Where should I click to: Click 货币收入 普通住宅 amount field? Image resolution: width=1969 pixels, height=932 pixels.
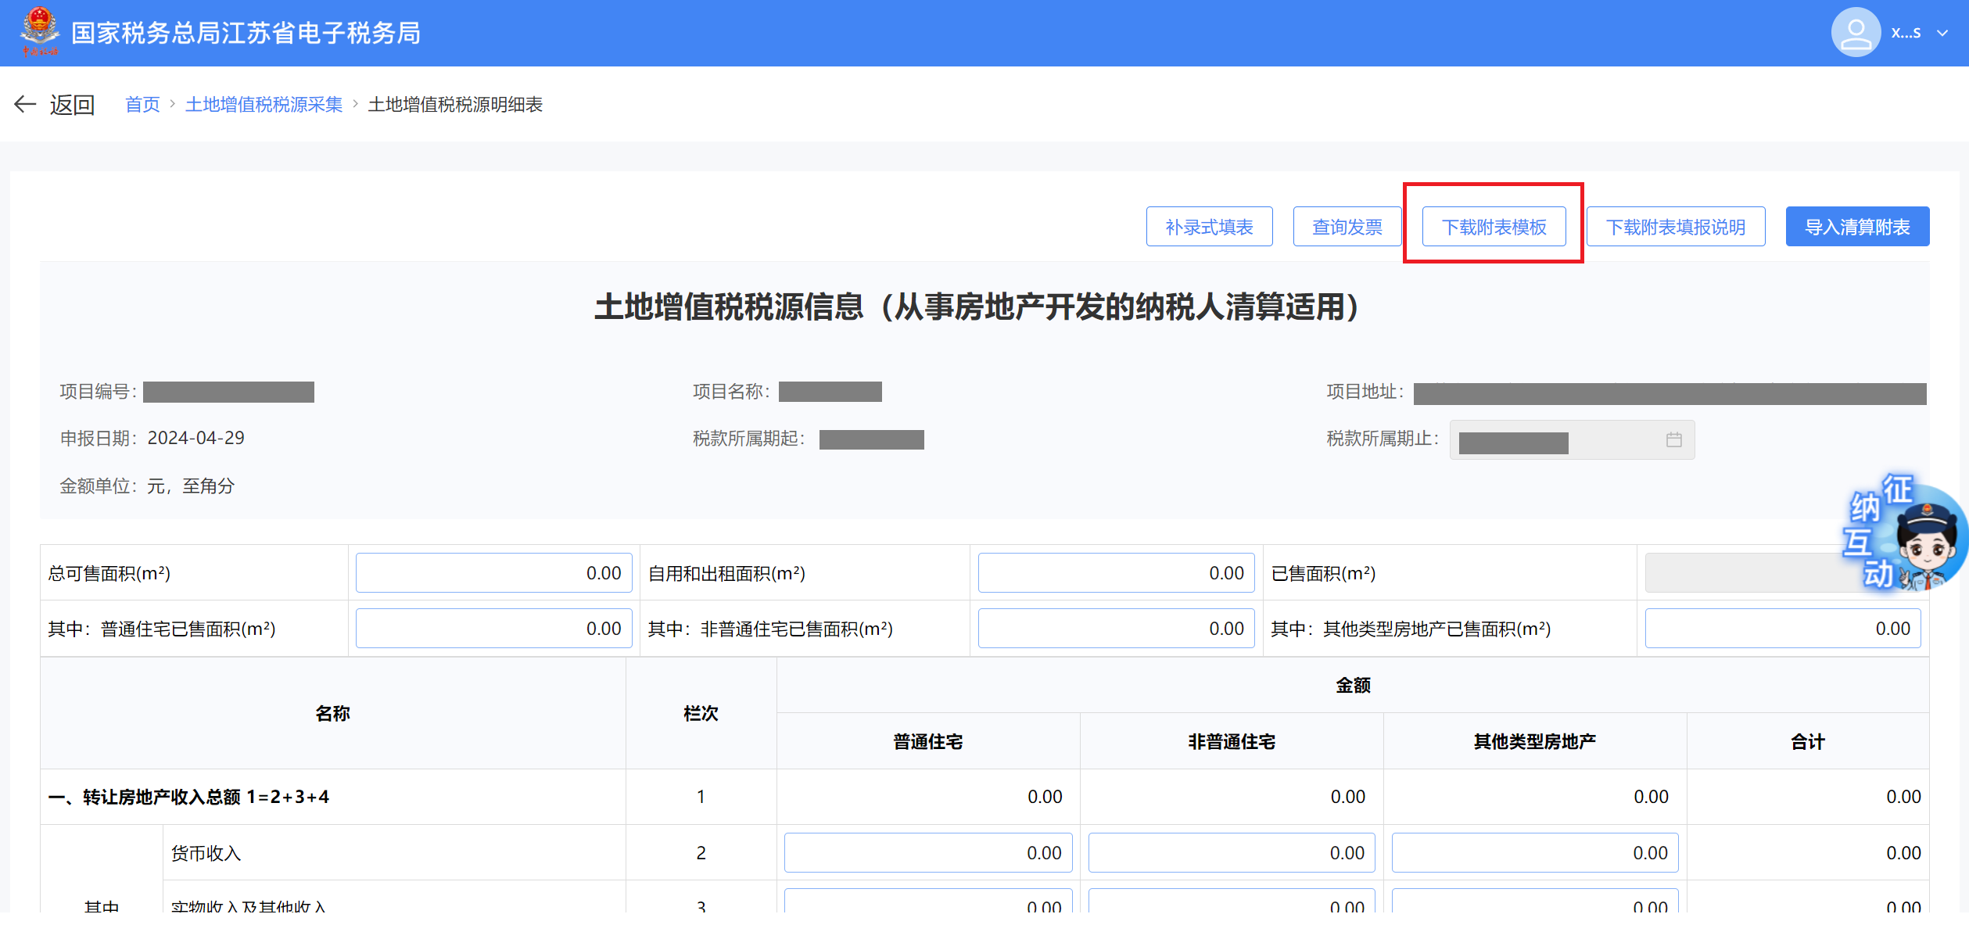[927, 853]
